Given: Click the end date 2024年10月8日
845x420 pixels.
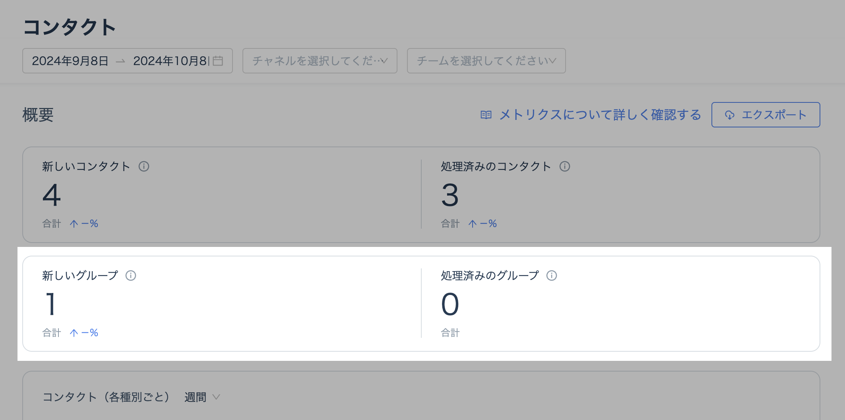Looking at the screenshot, I should [x=170, y=61].
